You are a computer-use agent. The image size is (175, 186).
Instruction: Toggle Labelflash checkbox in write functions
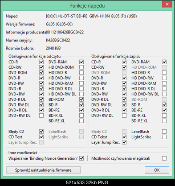pyautogui.click(x=164, y=132)
